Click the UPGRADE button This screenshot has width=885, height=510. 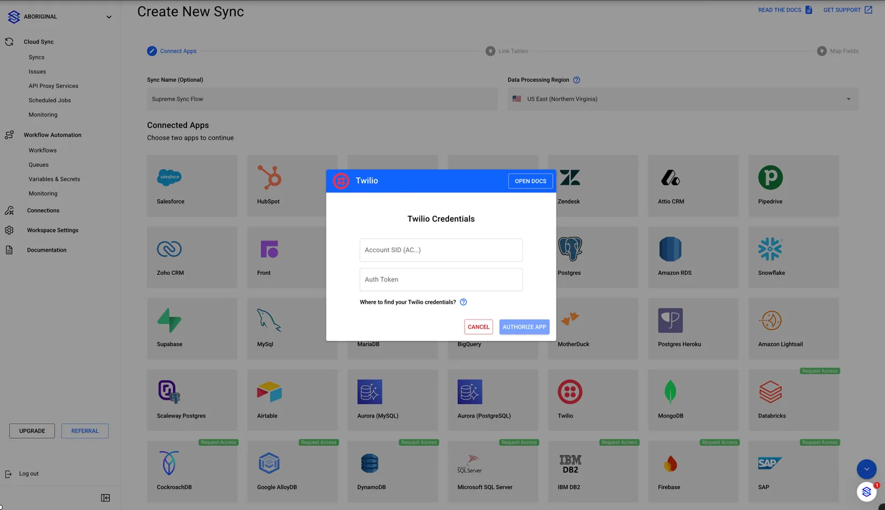(32, 431)
